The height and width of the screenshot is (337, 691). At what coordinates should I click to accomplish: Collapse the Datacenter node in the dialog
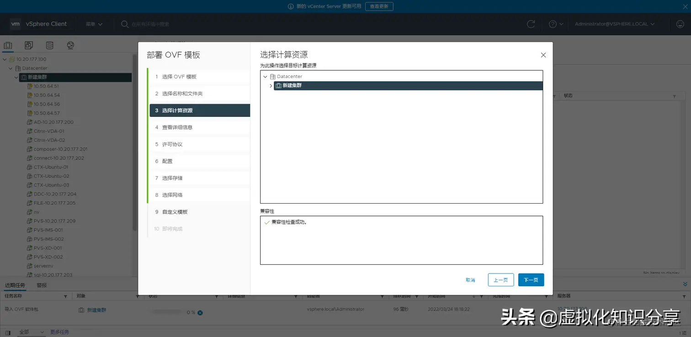[265, 76]
